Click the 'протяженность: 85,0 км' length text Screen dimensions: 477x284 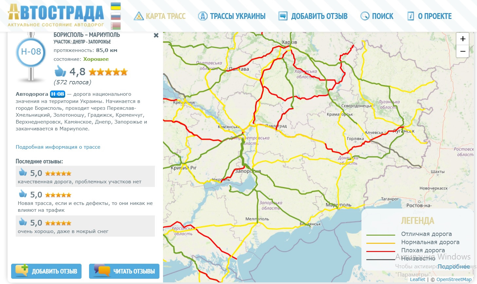tap(85, 50)
